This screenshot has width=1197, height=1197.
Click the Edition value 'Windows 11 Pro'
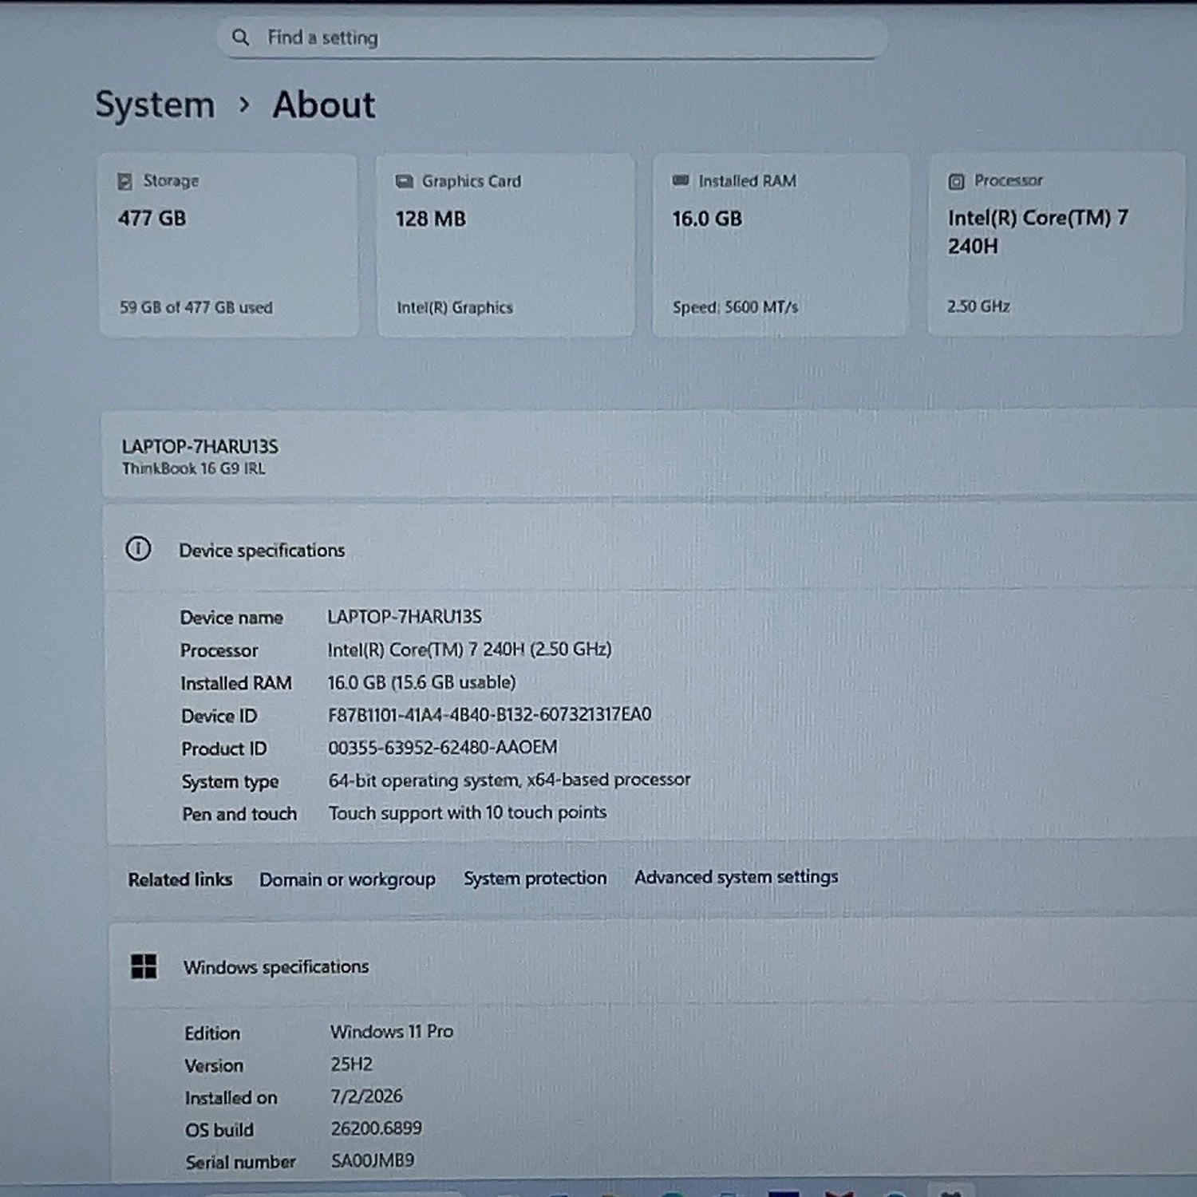click(x=392, y=1032)
